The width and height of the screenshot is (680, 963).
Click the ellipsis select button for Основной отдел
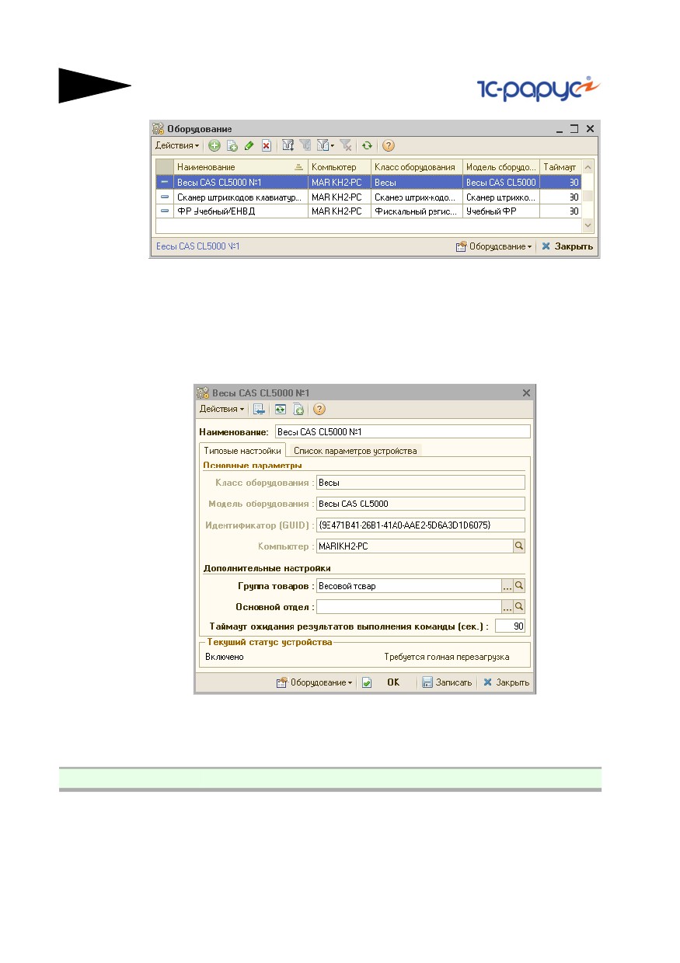tap(507, 607)
